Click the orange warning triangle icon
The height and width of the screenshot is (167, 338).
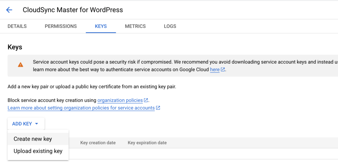point(20,65)
